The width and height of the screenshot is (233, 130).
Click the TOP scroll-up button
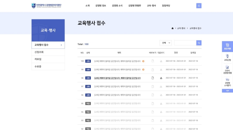coord(227,91)
